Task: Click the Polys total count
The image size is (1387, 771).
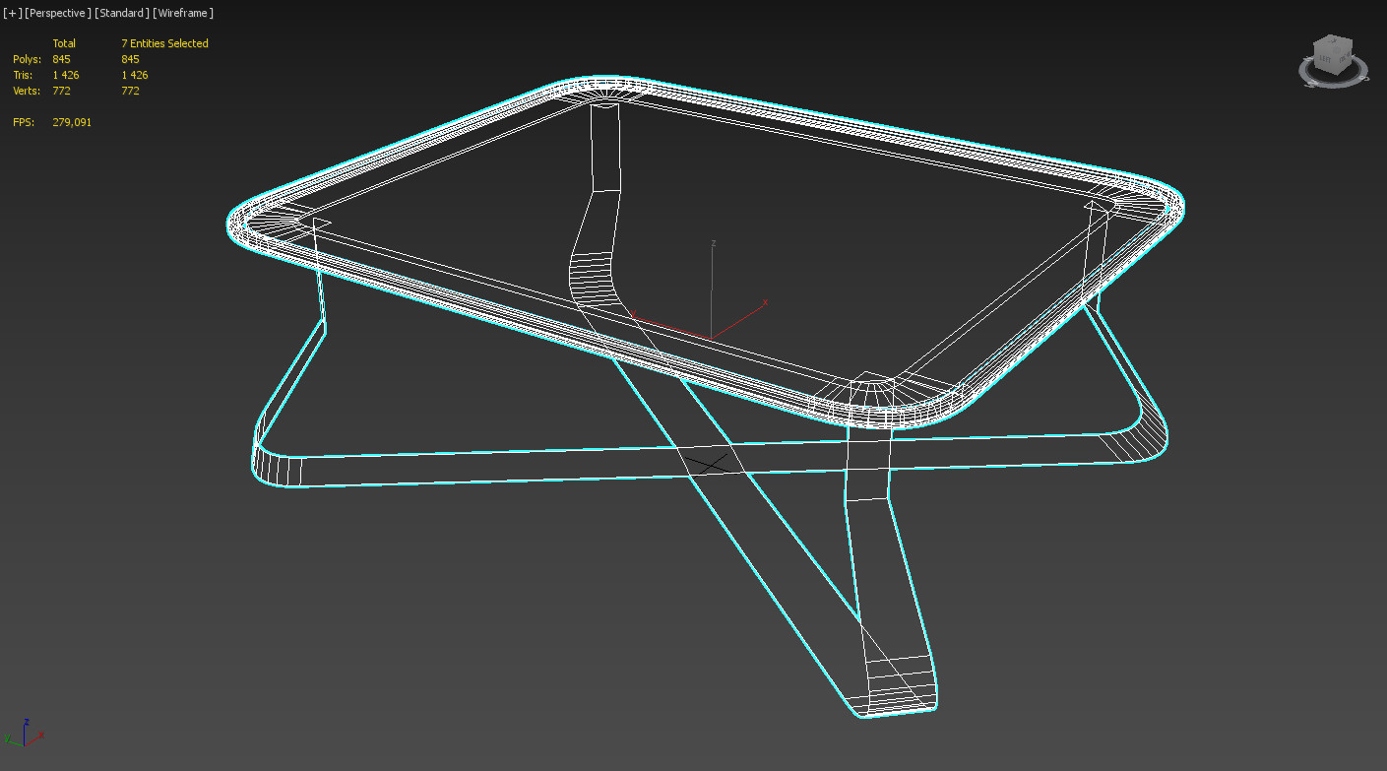Action: [60, 59]
